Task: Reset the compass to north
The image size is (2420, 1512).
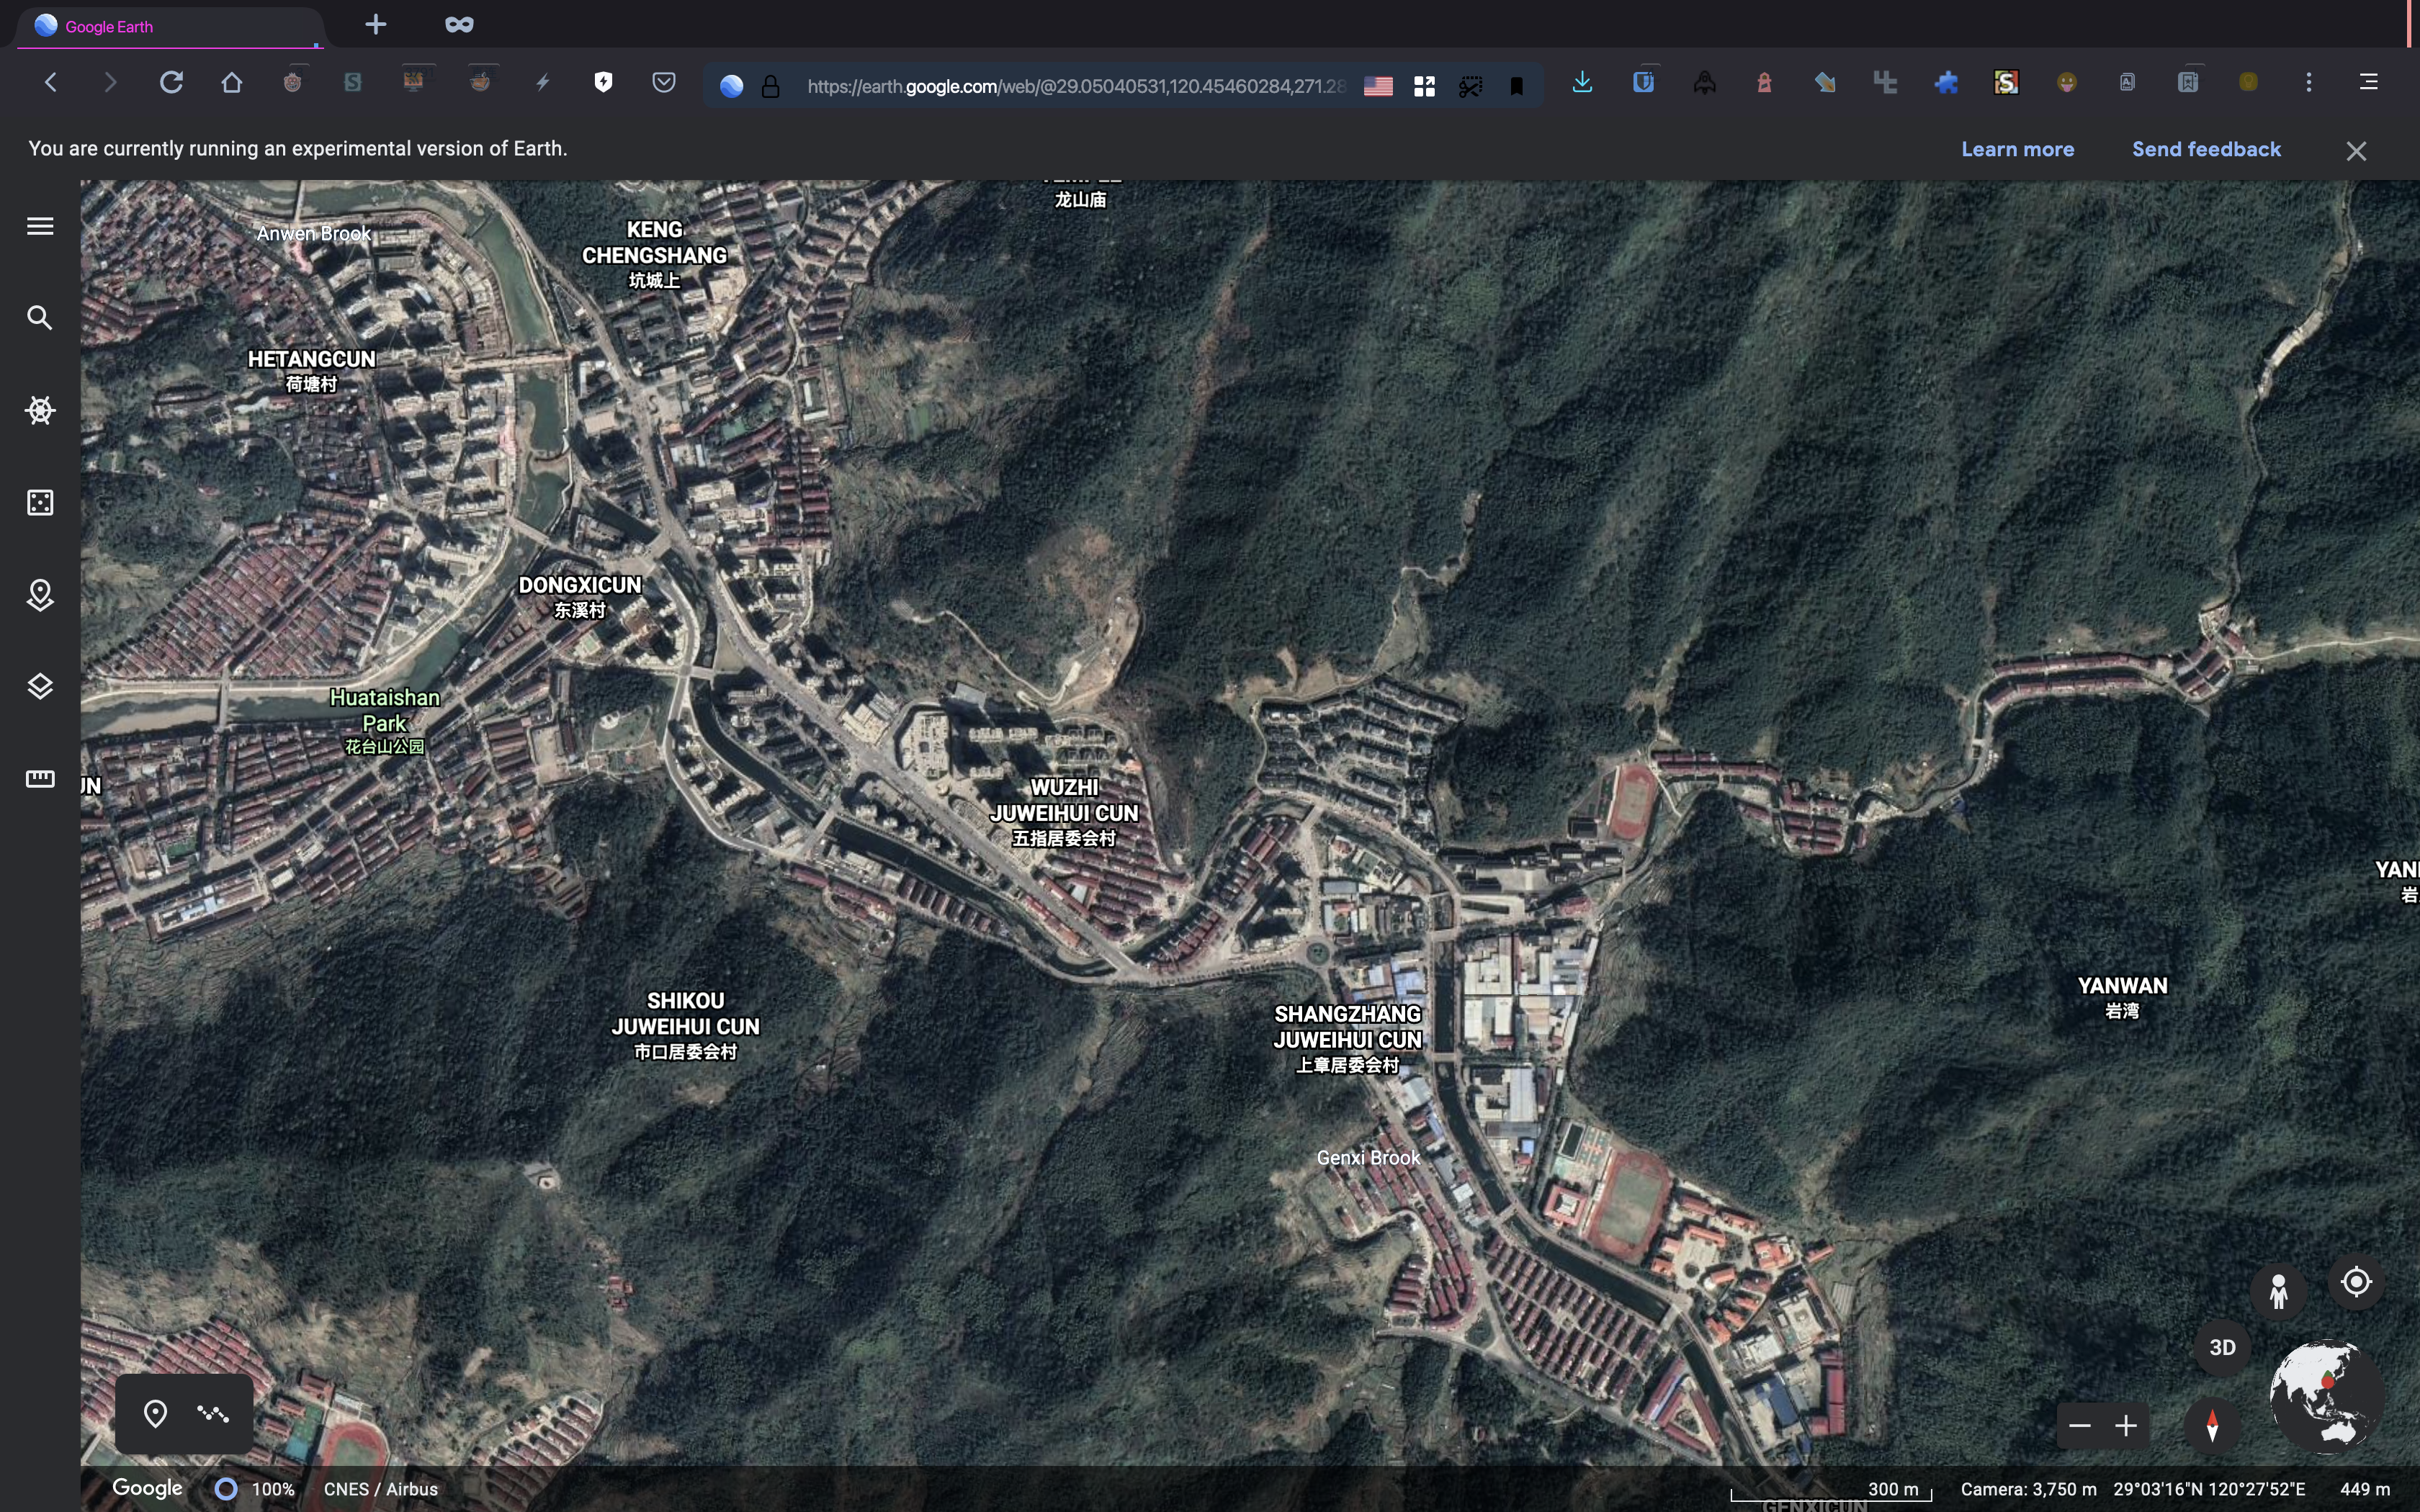Action: 2212,1425
